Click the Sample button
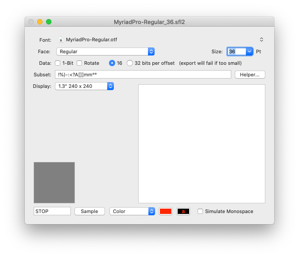This screenshot has height=257, width=299. [89, 211]
